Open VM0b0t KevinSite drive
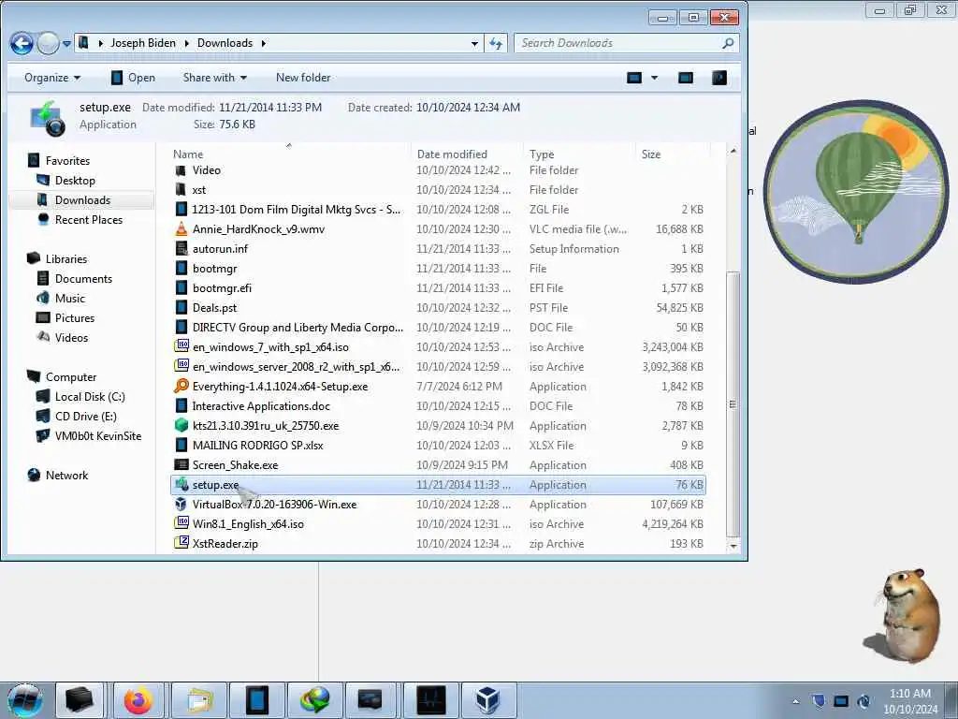Viewport: 958px width, 719px height. click(x=97, y=436)
